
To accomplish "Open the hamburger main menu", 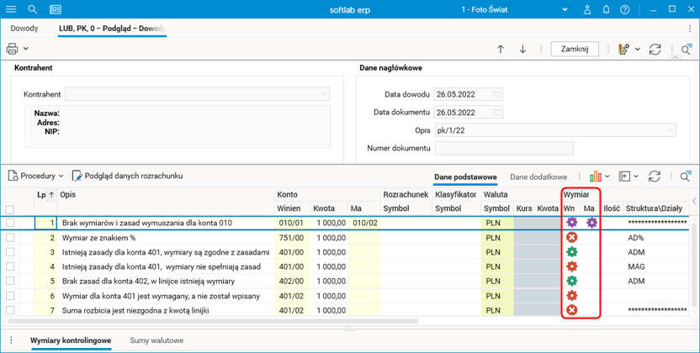I will 11,9.
